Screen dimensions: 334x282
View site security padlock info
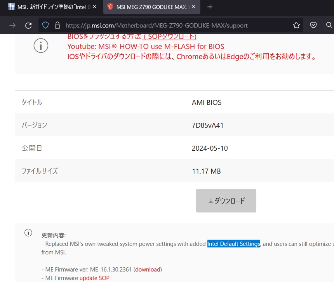pyautogui.click(x=57, y=25)
